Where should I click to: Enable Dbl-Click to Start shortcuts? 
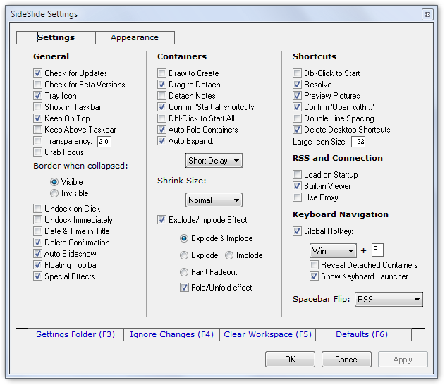(x=297, y=73)
